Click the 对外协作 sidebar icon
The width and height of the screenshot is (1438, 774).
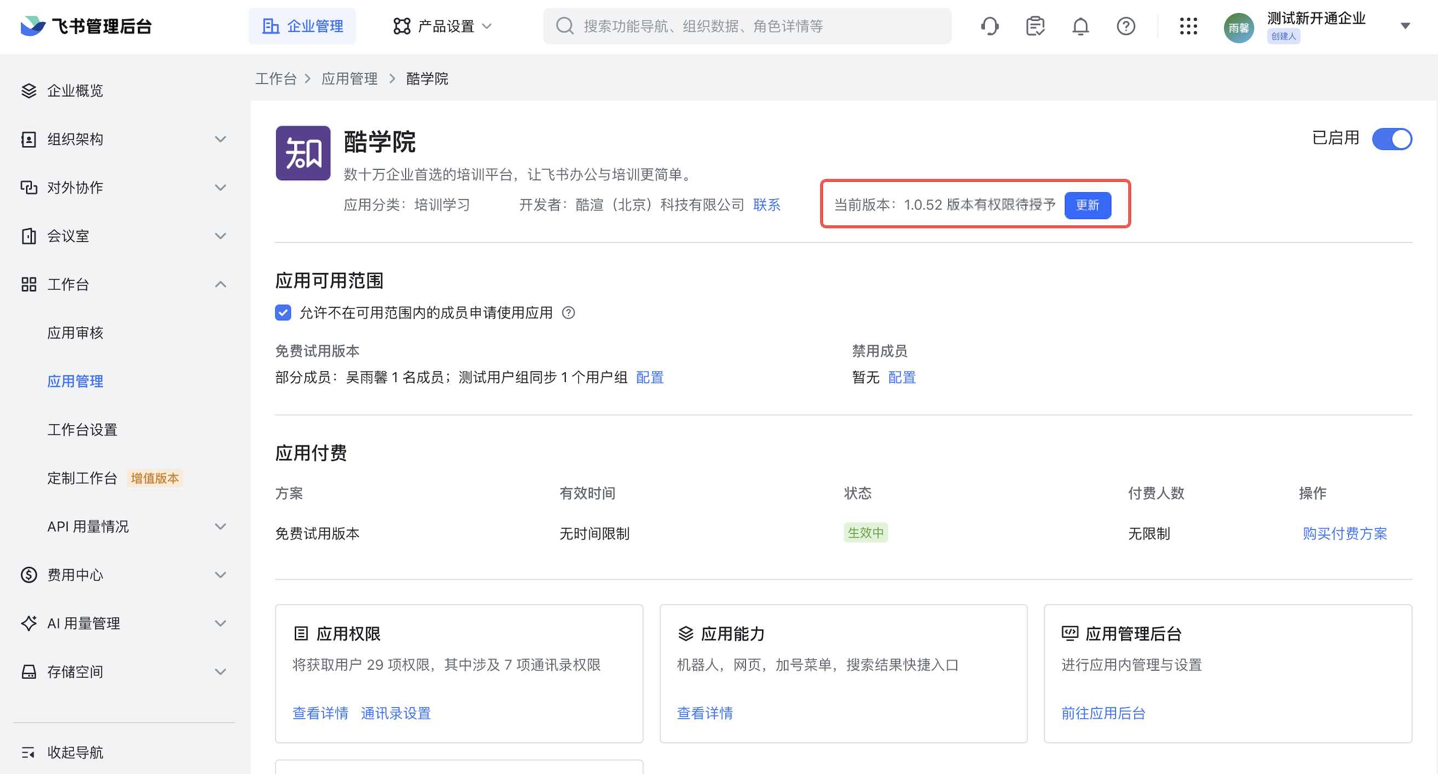coord(28,187)
